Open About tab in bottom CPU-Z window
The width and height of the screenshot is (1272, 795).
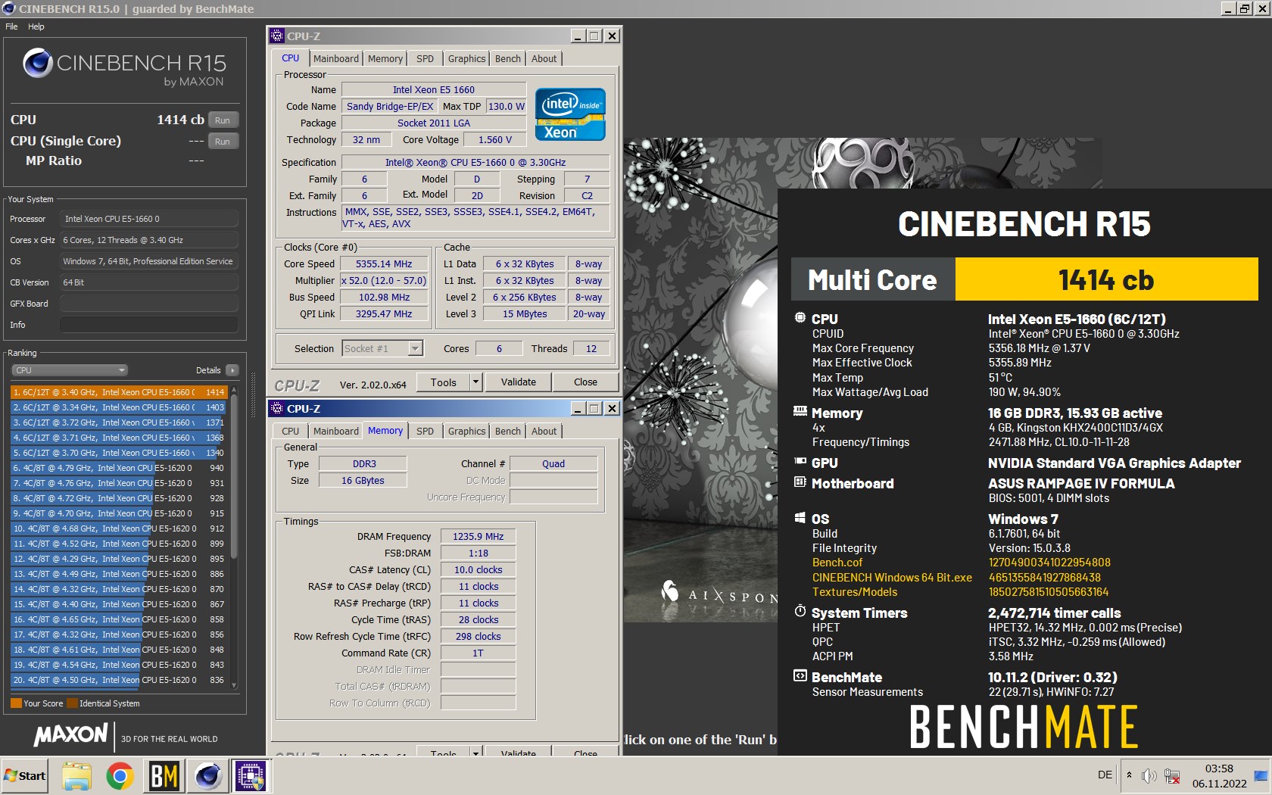[x=544, y=431]
